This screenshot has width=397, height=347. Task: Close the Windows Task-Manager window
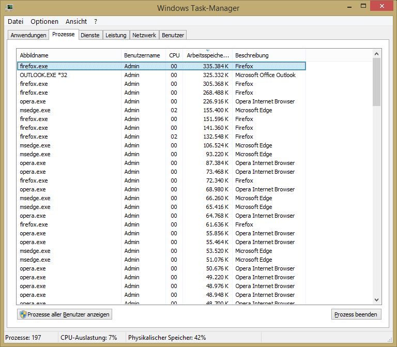pyautogui.click(x=382, y=6)
